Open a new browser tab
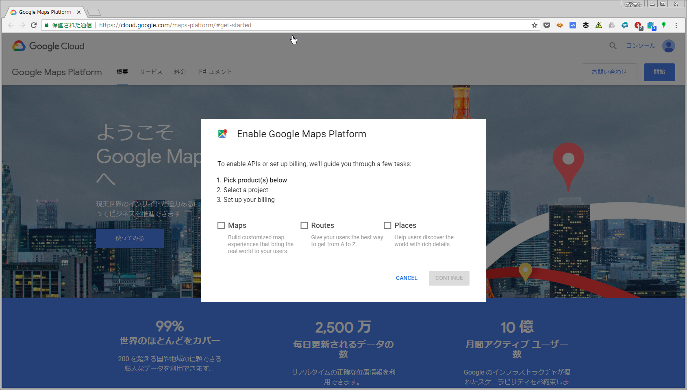The height and width of the screenshot is (390, 687). pos(94,13)
